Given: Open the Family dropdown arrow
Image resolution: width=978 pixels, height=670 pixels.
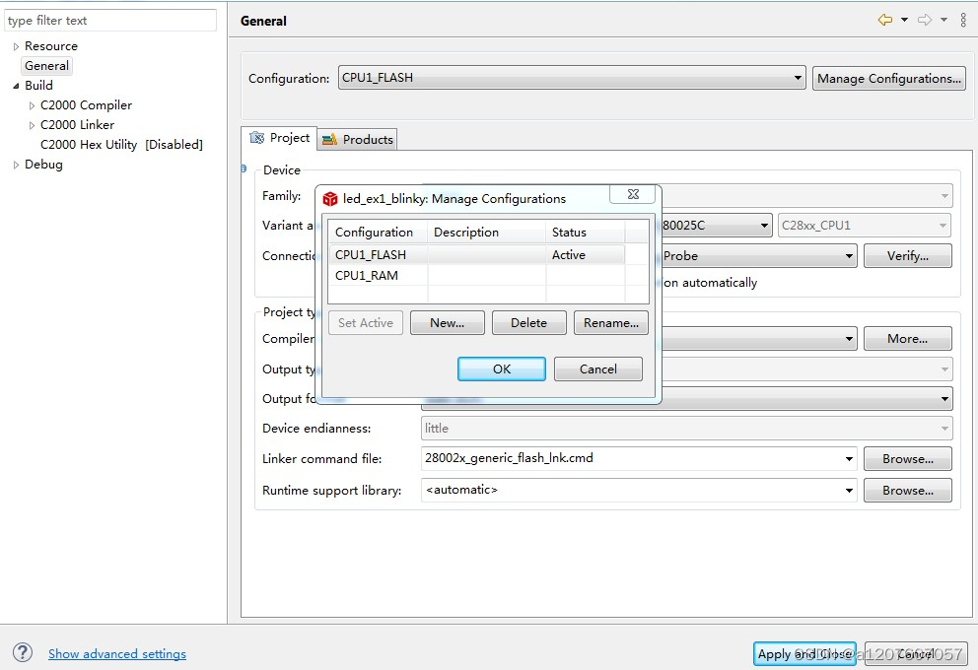Looking at the screenshot, I should (944, 196).
